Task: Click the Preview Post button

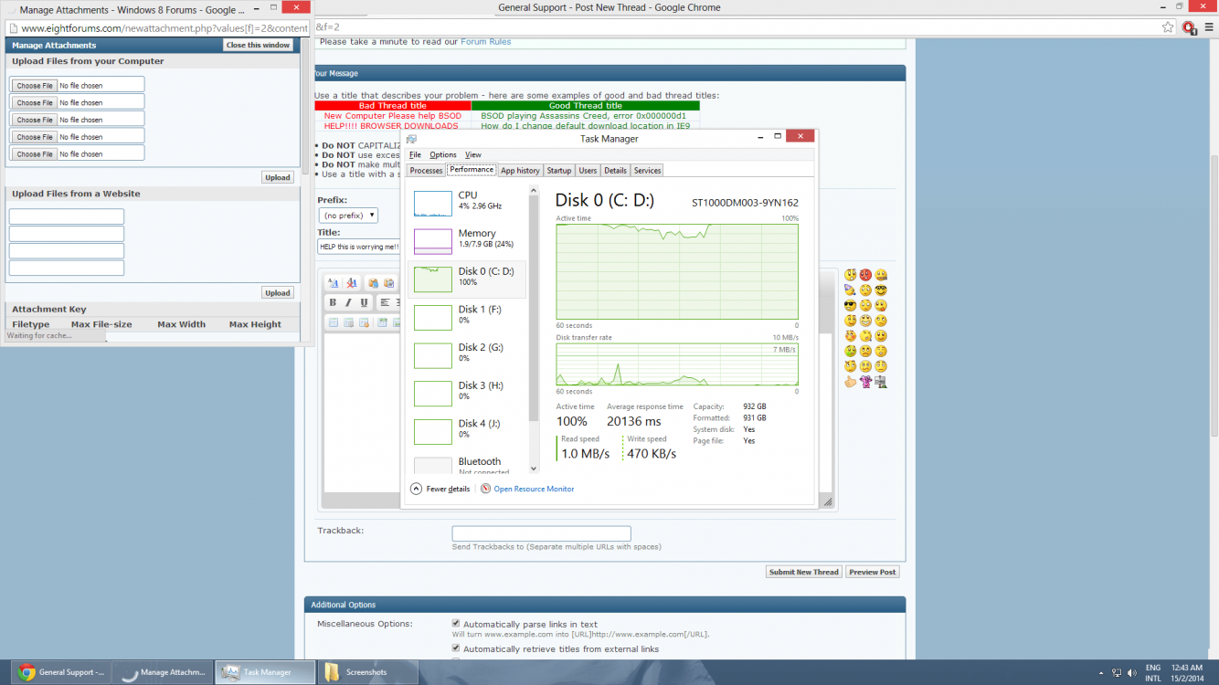Action: [x=873, y=572]
